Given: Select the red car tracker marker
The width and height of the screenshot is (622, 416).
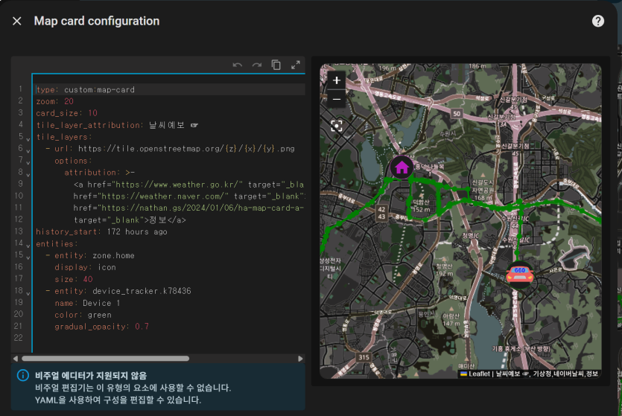Looking at the screenshot, I should [x=519, y=275].
